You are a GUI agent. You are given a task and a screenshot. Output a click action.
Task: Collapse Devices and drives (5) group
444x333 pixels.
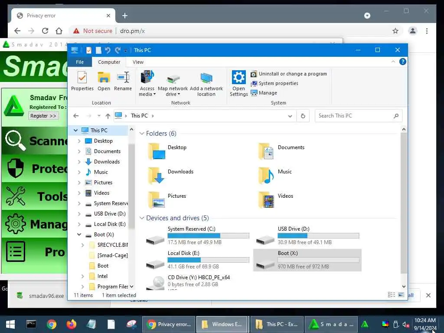coord(142,218)
